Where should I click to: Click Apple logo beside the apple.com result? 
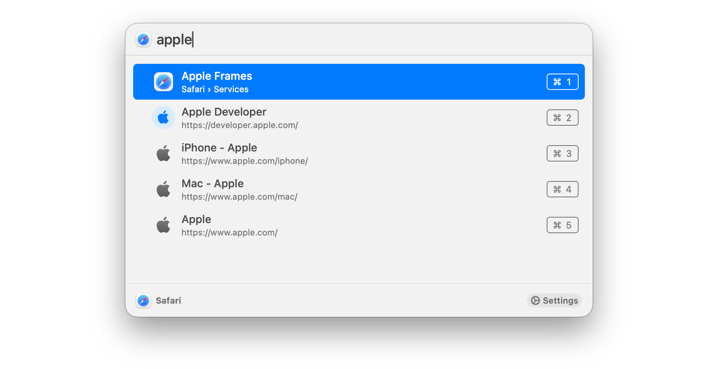(x=164, y=225)
